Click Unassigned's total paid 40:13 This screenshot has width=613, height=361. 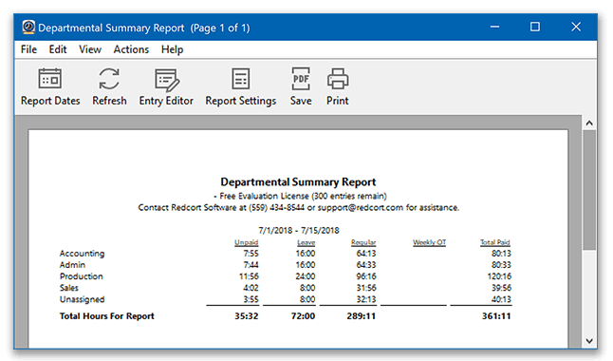pyautogui.click(x=501, y=299)
